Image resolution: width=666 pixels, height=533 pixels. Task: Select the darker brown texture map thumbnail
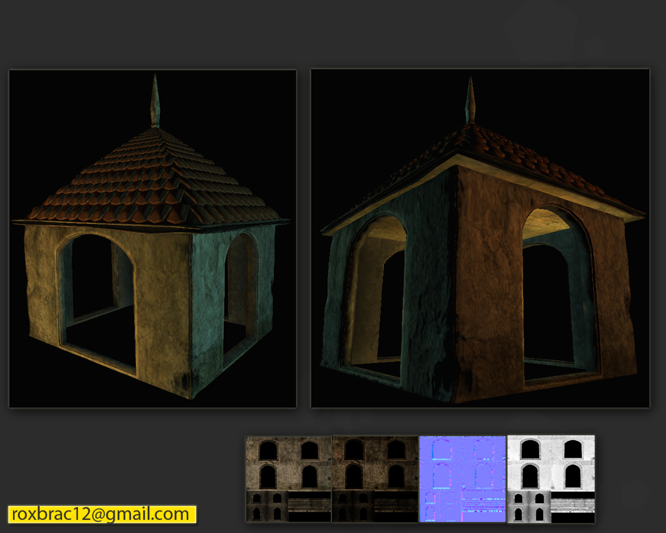[x=375, y=479]
